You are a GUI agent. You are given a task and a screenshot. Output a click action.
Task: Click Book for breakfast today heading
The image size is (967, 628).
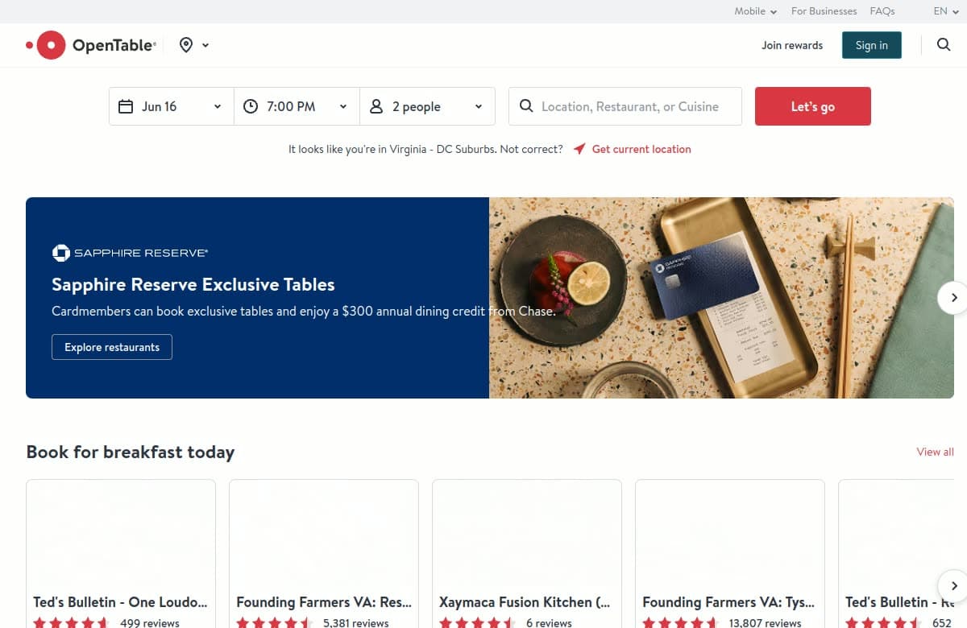pos(131,452)
